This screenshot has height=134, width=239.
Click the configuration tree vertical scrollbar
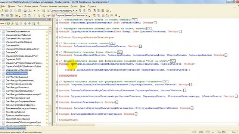pos(50,77)
